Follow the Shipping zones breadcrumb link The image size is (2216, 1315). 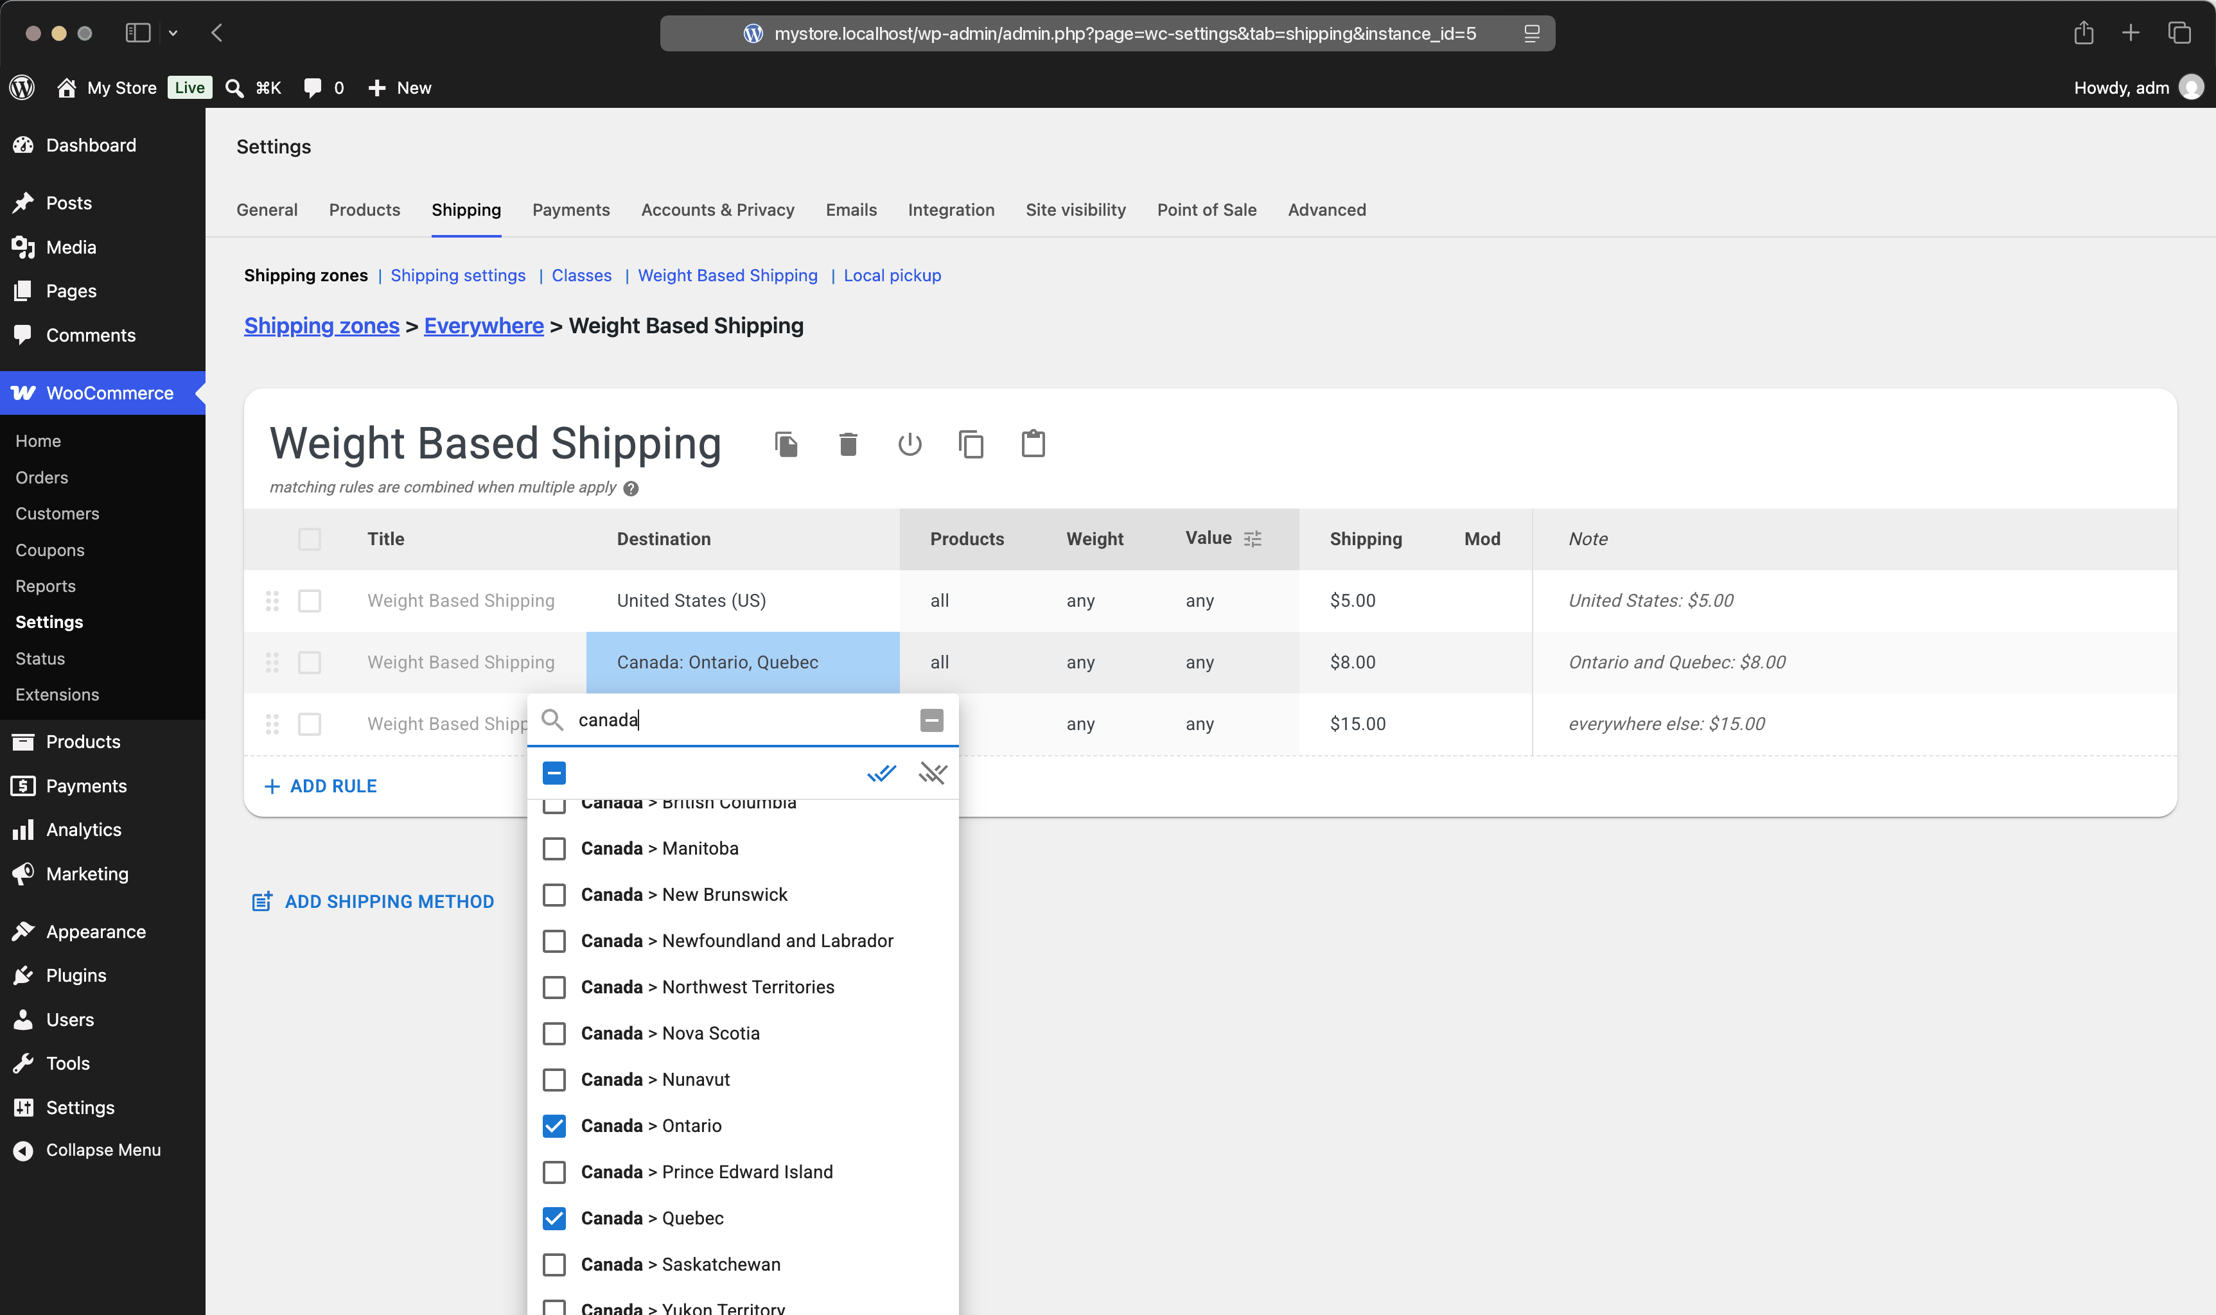coord(322,326)
